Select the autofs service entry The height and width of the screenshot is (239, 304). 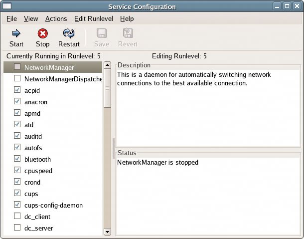coord(34,148)
